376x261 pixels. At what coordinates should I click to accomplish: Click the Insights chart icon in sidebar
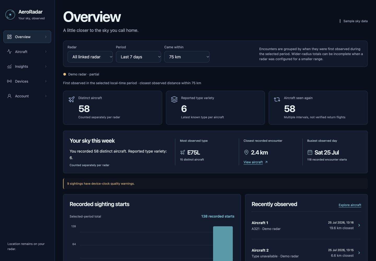9,67
